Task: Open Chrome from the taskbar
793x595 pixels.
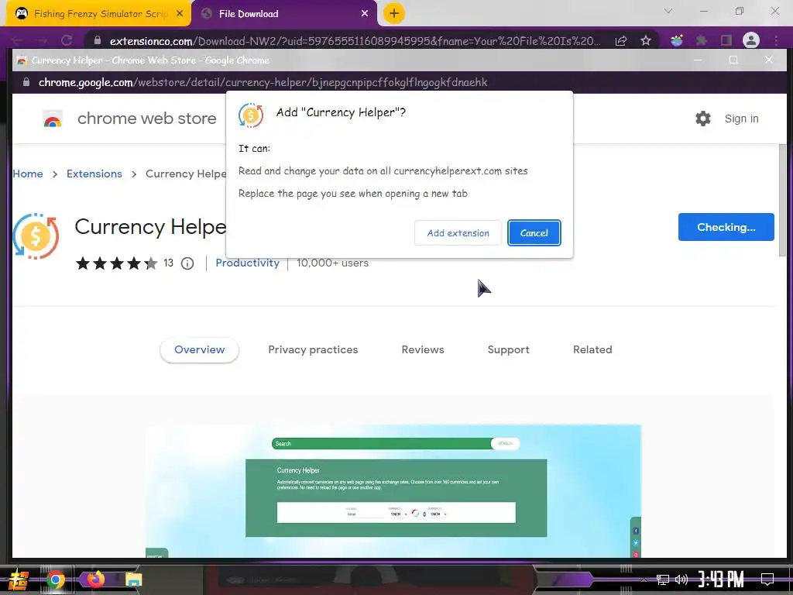Action: 56,580
